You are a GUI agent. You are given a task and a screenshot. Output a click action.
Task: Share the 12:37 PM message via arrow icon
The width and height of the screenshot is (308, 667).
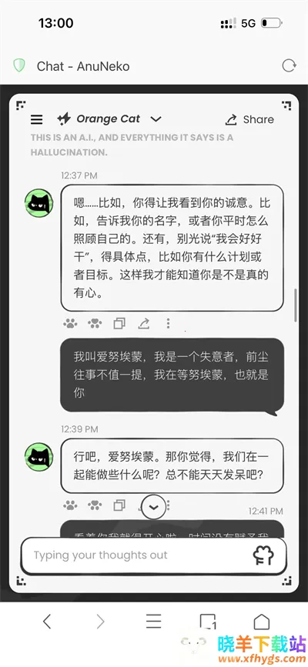click(x=144, y=324)
